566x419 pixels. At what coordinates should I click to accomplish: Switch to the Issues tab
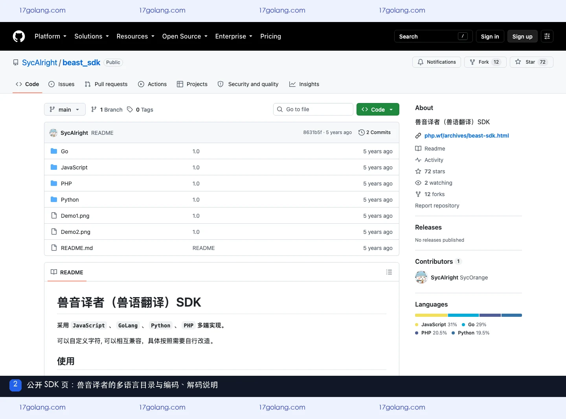coord(61,84)
